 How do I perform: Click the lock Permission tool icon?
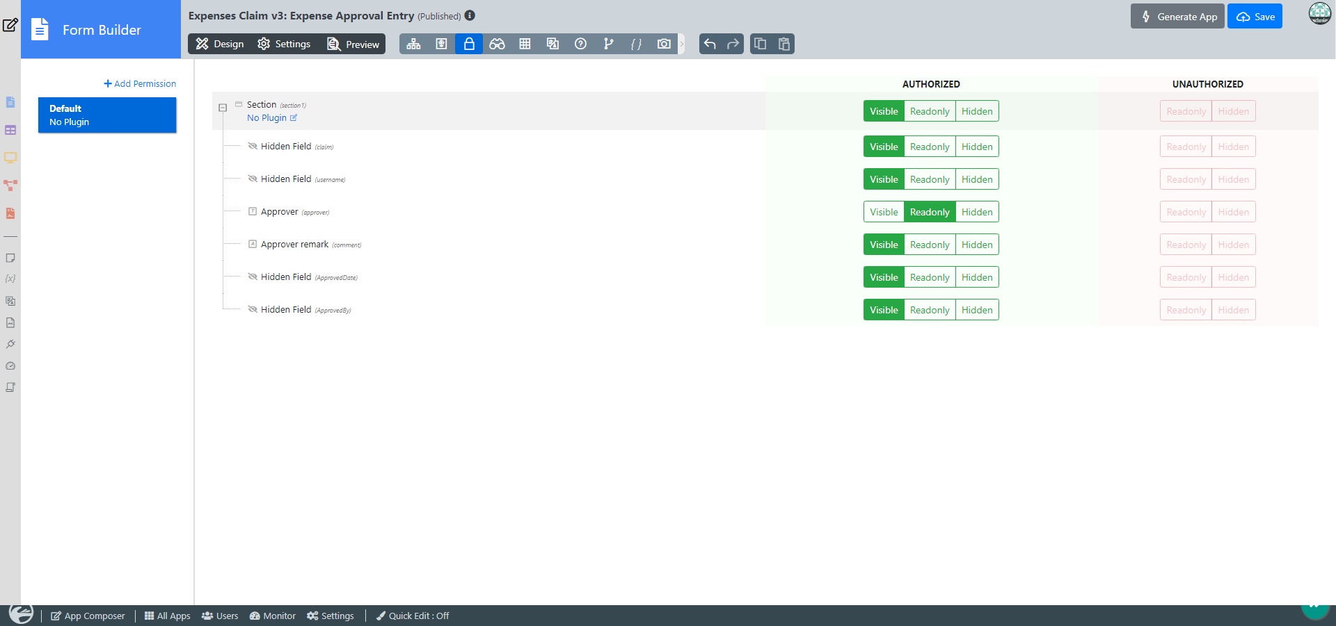469,44
